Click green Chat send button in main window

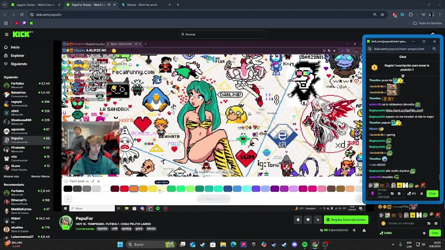point(435,233)
